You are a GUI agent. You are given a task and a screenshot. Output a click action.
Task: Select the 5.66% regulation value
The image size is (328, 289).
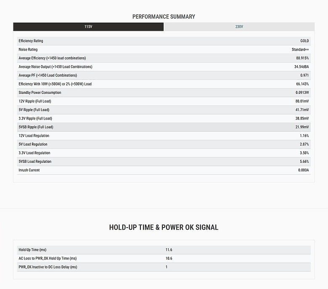(304, 162)
